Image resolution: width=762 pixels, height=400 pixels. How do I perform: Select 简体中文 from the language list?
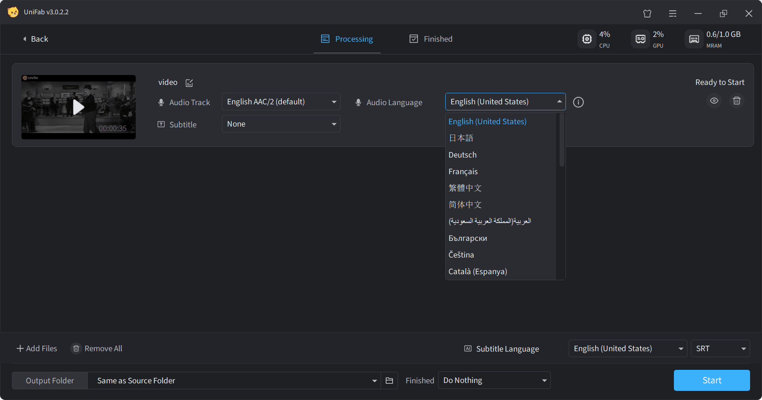[x=501, y=205]
